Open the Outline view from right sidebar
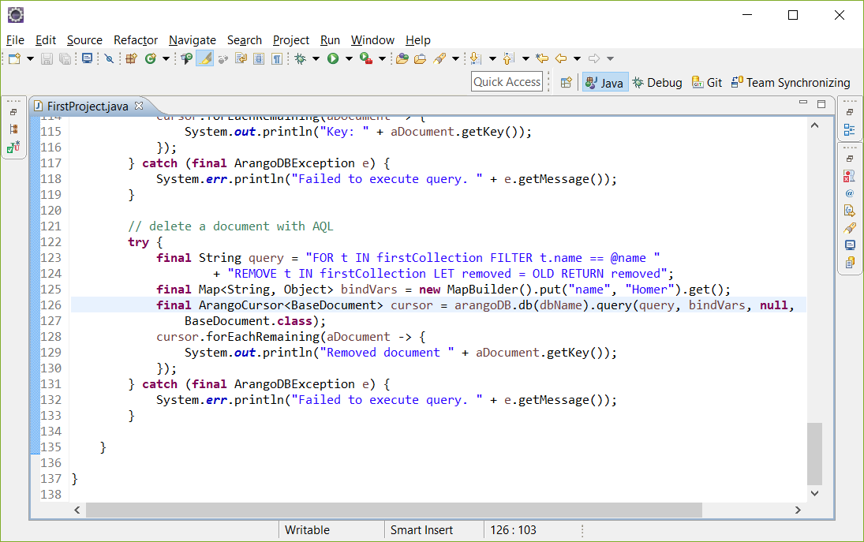Image resolution: width=864 pixels, height=542 pixels. [849, 129]
